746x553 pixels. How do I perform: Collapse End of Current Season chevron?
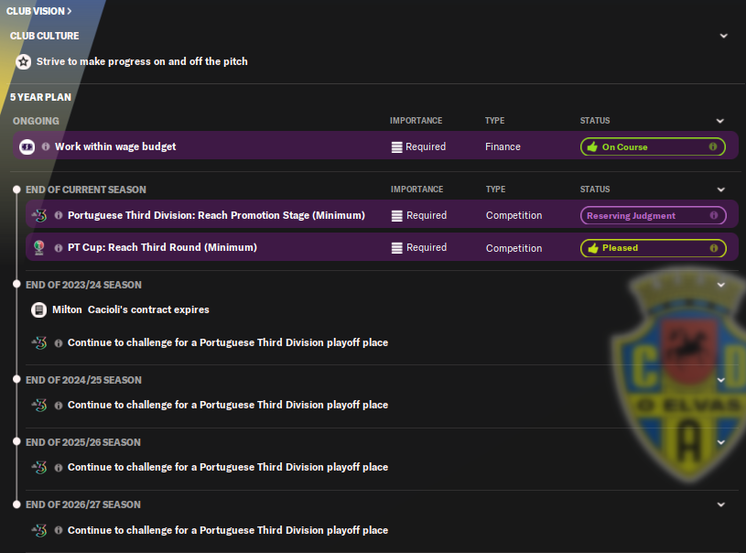[721, 190]
